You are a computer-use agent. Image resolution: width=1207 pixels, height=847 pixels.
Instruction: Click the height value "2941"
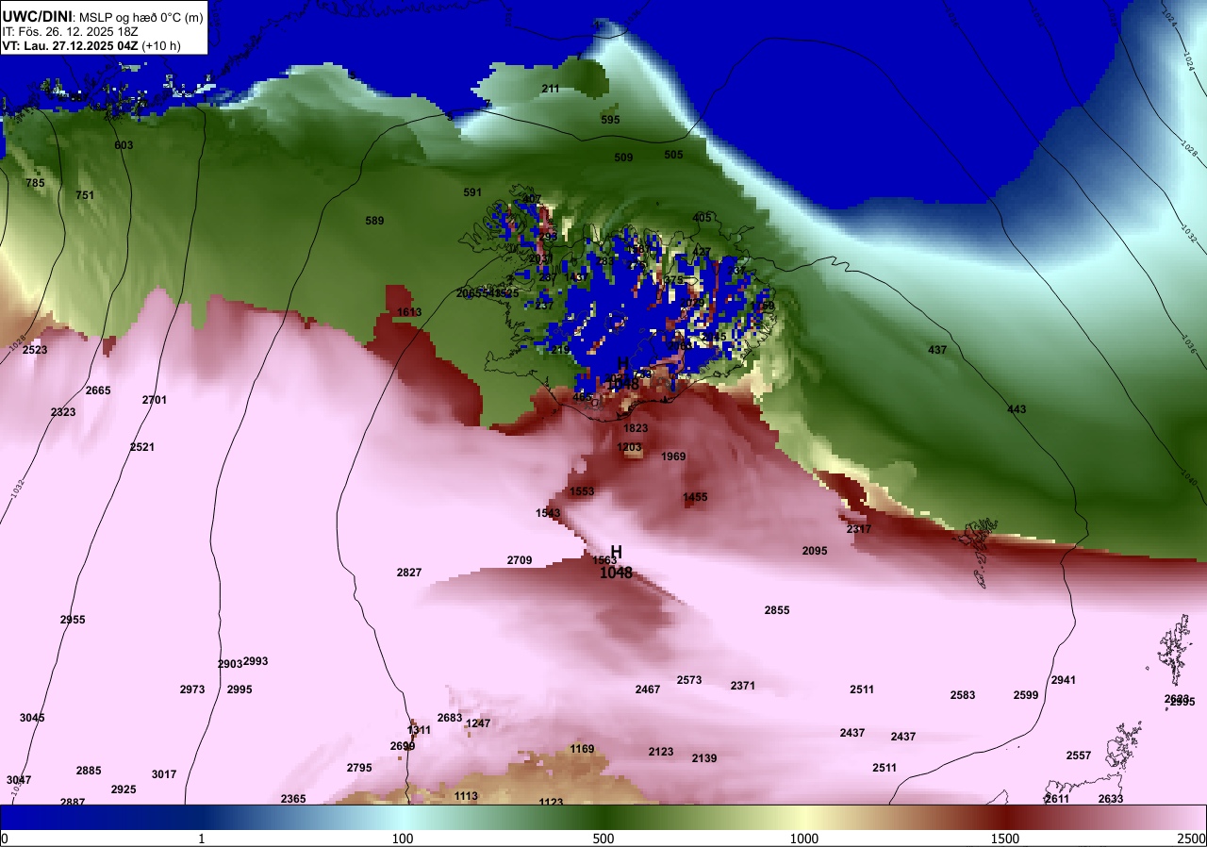click(x=1064, y=680)
